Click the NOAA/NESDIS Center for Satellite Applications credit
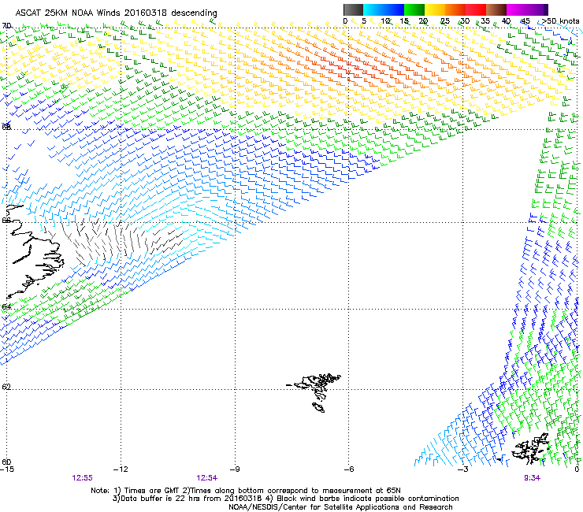 (x=340, y=507)
